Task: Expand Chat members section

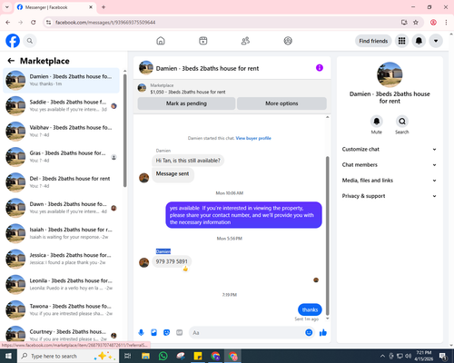Action: pyautogui.click(x=390, y=165)
